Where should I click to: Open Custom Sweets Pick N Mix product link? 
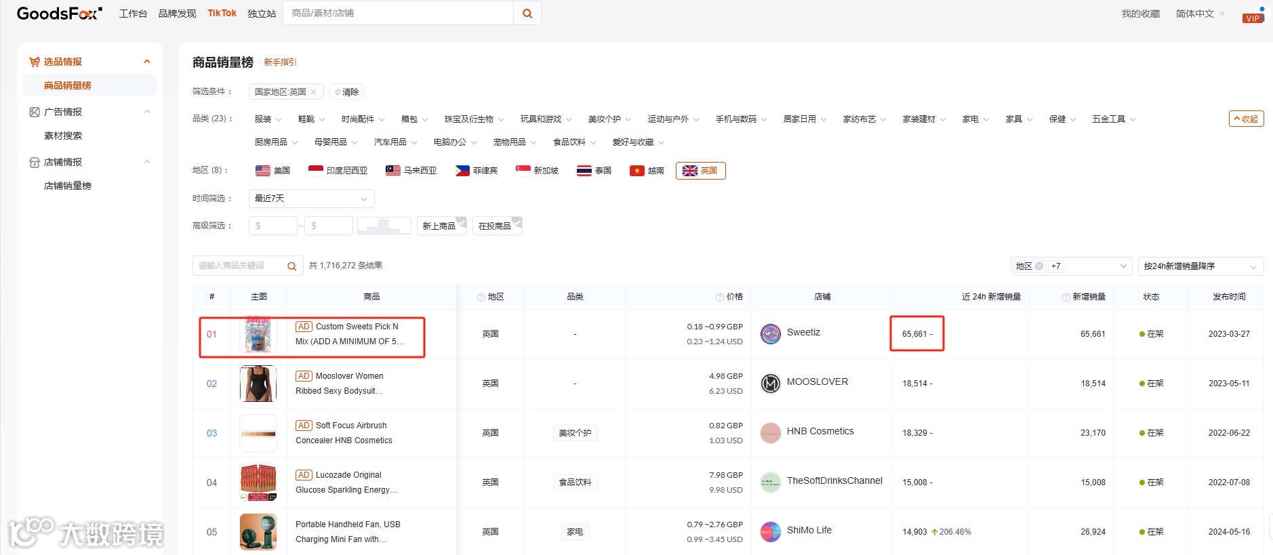pyautogui.click(x=350, y=334)
